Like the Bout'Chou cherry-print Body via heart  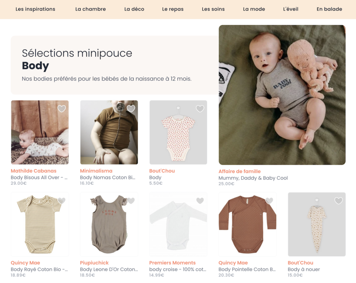pyautogui.click(x=200, y=109)
